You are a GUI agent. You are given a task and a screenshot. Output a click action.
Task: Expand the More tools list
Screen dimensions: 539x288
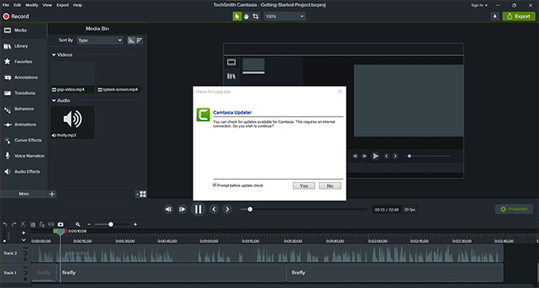(x=24, y=194)
